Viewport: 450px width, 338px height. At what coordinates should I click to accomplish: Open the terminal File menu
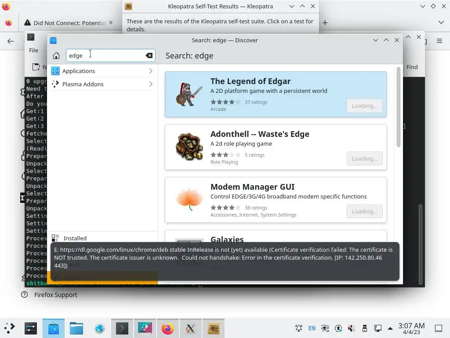[x=33, y=50]
